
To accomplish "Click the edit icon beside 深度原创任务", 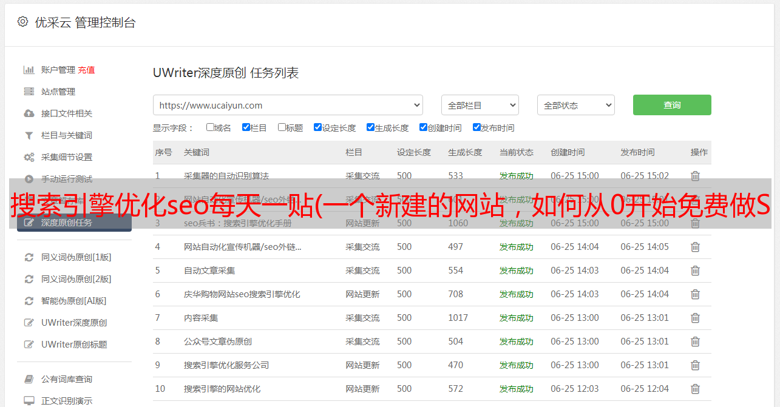I will coord(29,223).
